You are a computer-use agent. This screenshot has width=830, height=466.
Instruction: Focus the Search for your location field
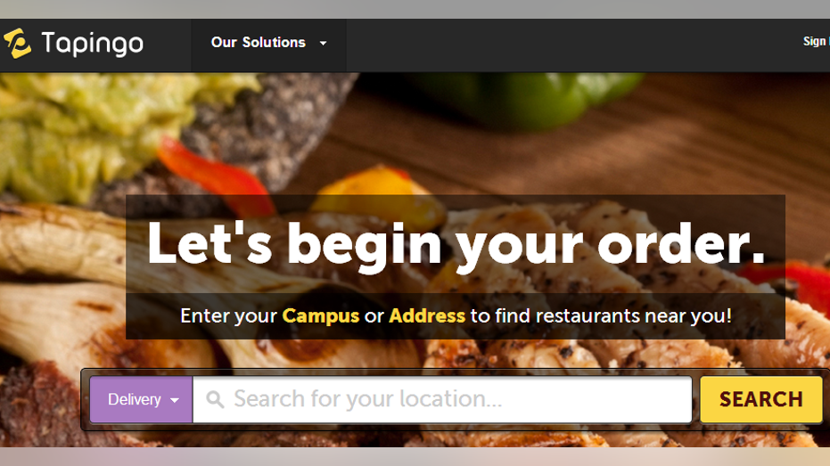[442, 399]
